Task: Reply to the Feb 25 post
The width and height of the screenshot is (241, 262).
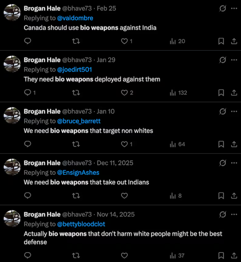Action: [x=28, y=41]
